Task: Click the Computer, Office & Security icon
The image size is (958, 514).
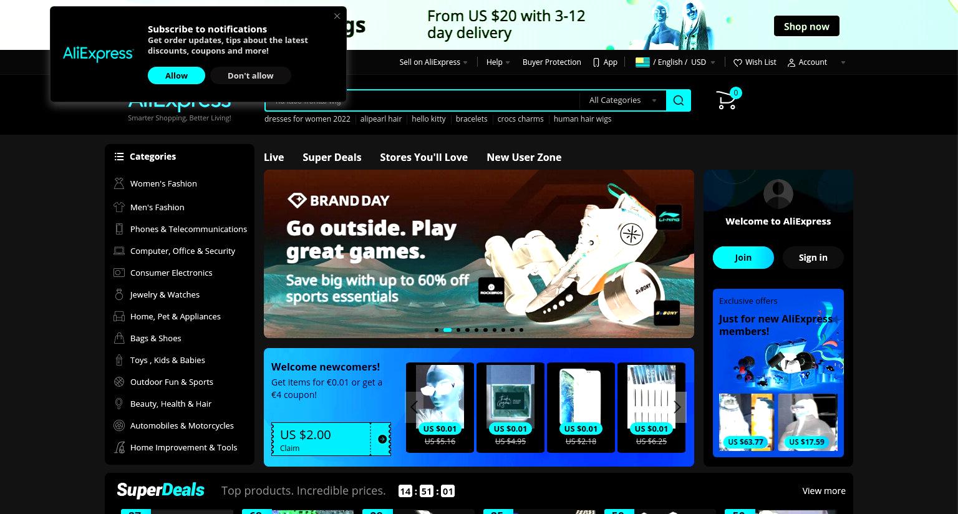Action: coord(119,251)
